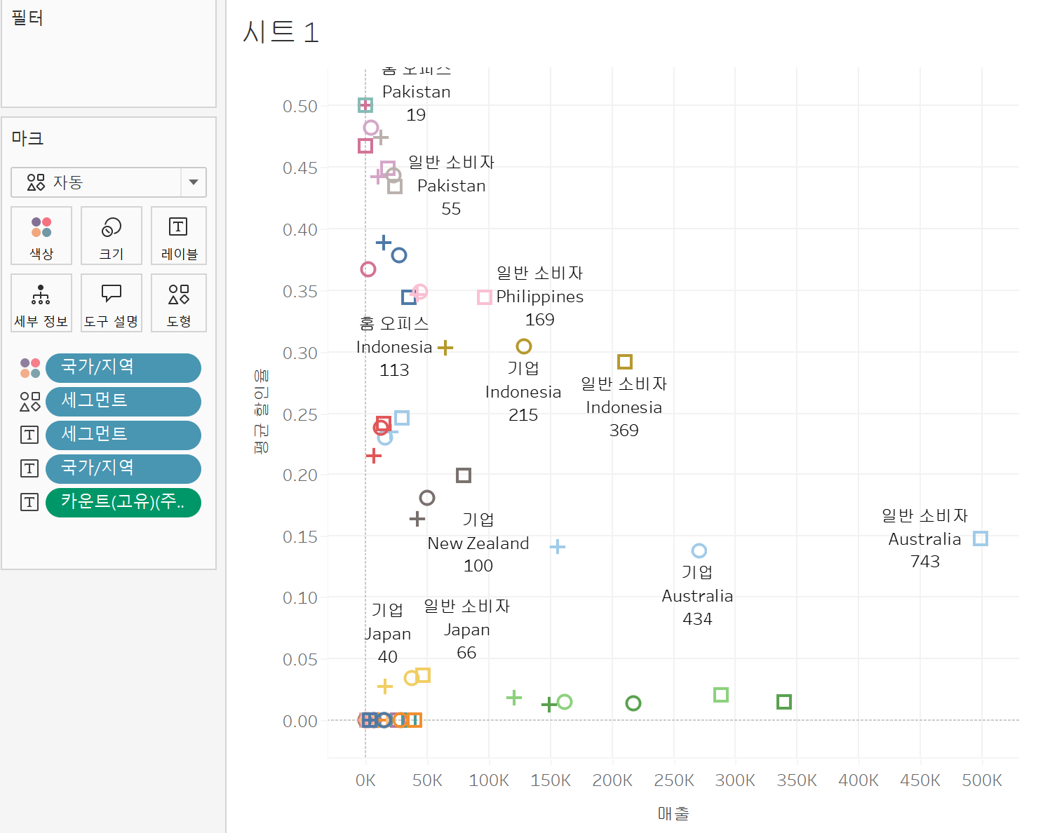
Task: Select the label 국가/지역 pill
Action: (123, 468)
